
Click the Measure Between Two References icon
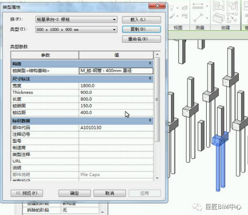(x=198, y=6)
